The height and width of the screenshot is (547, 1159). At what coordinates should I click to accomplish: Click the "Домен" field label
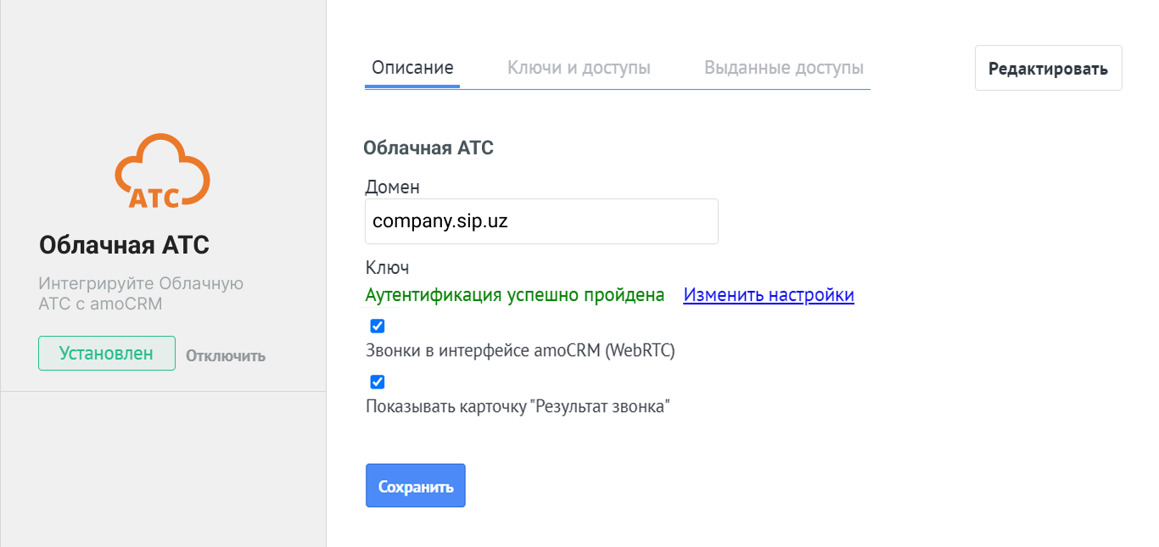click(x=393, y=187)
